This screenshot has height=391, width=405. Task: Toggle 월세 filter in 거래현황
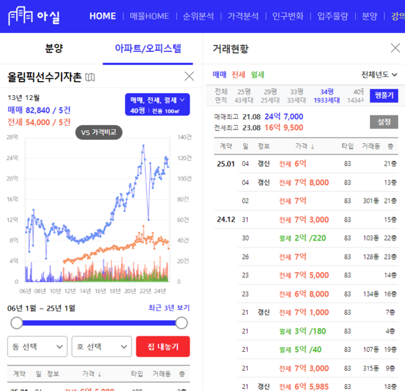pyautogui.click(x=258, y=75)
